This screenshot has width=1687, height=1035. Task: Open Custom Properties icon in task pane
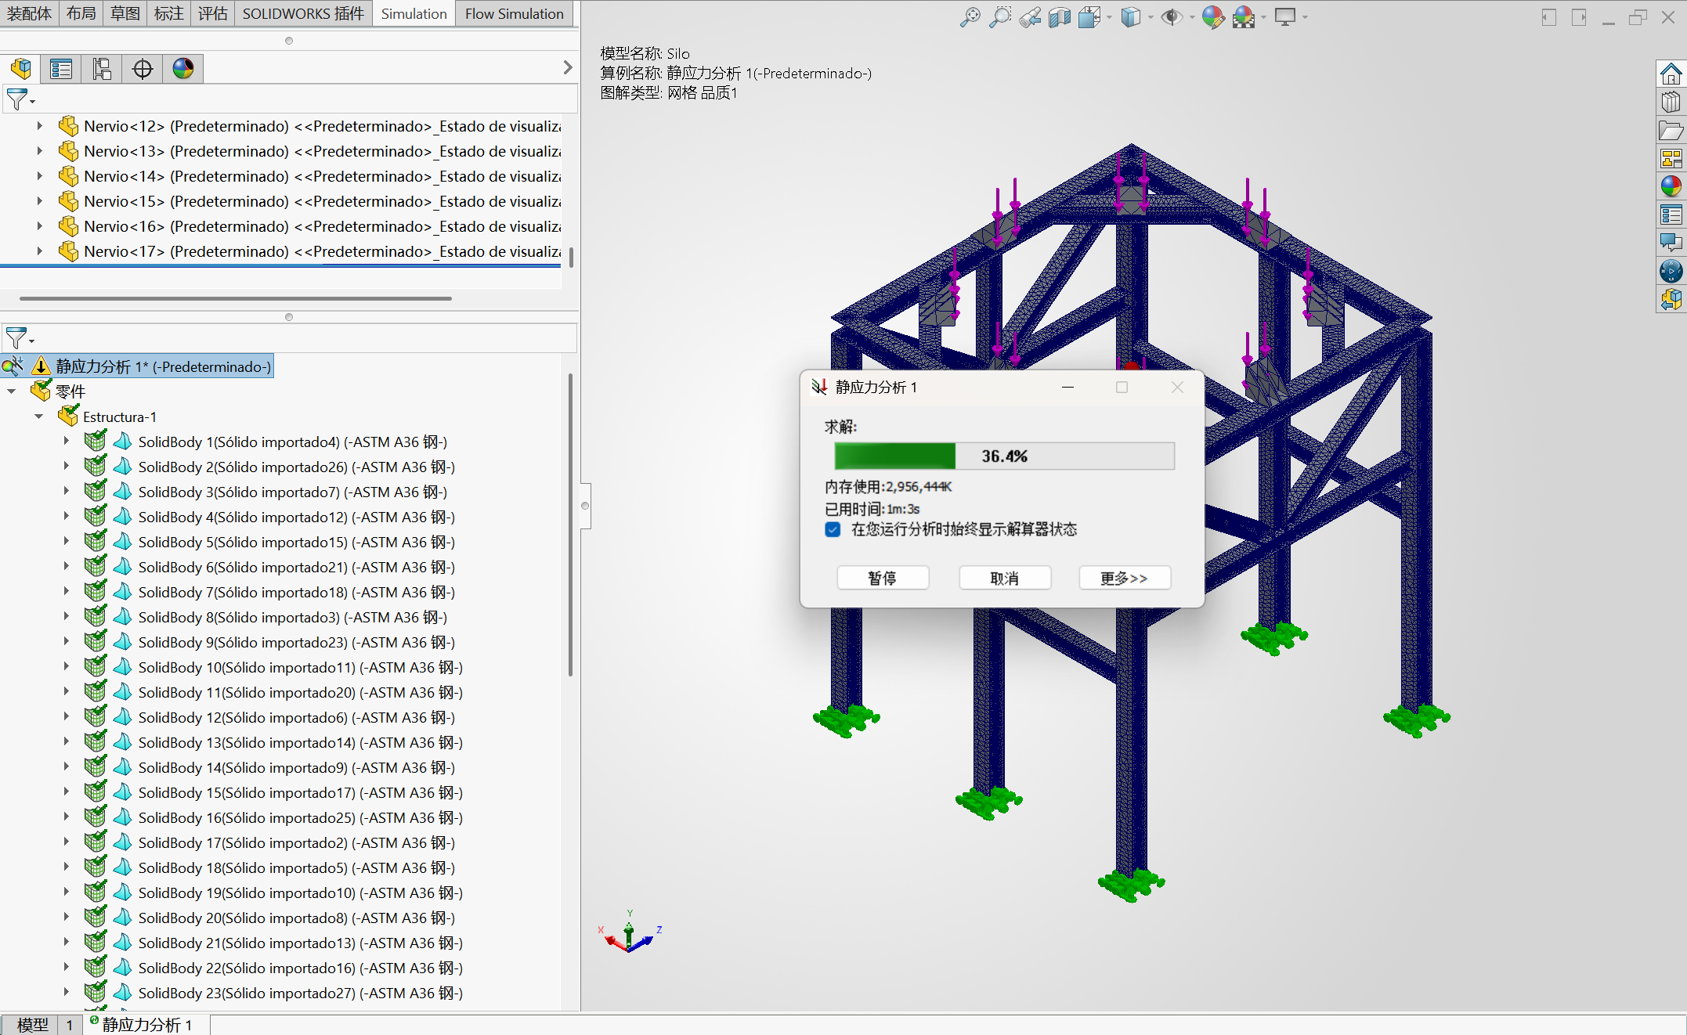click(1671, 215)
